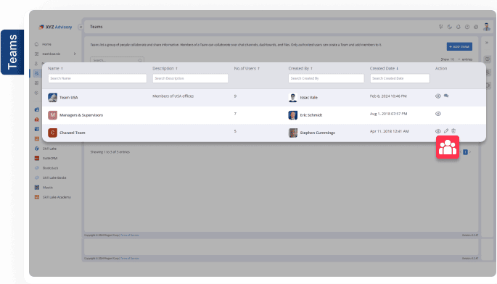Click the date Feb 8, 2024 10:46 PM
The image size is (497, 284).
388,96
